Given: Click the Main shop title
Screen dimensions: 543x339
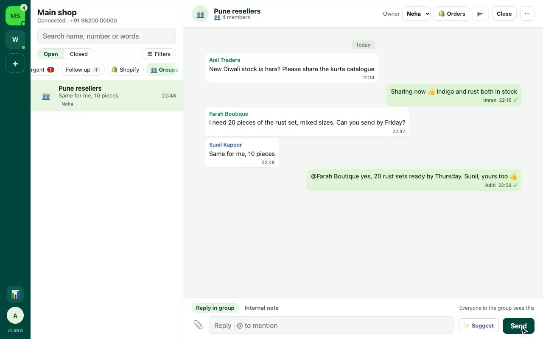Looking at the screenshot, I should [57, 12].
